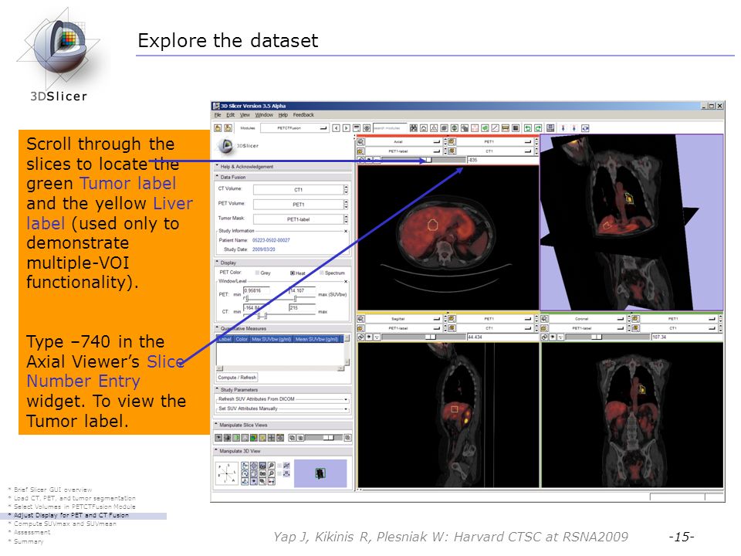Click the yellow icon in Manipulate Slice Views

click(262, 438)
